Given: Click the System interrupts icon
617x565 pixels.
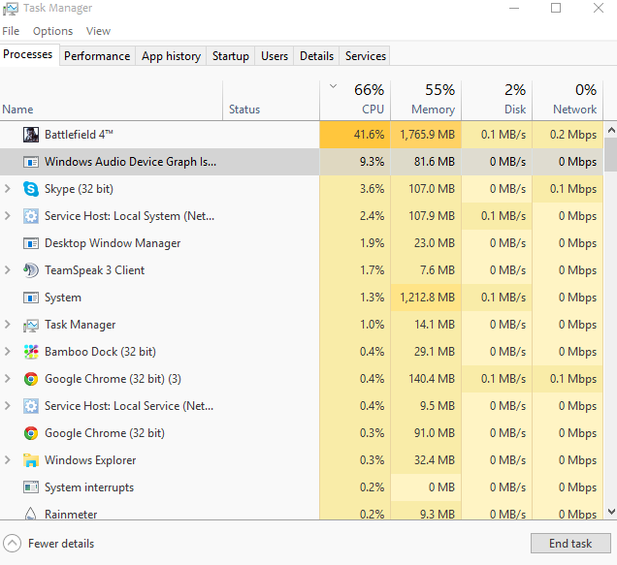Looking at the screenshot, I should click(x=31, y=487).
